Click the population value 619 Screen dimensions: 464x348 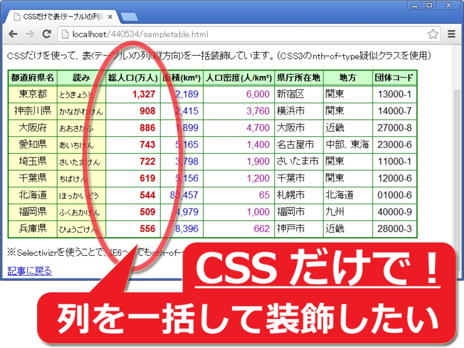[147, 178]
